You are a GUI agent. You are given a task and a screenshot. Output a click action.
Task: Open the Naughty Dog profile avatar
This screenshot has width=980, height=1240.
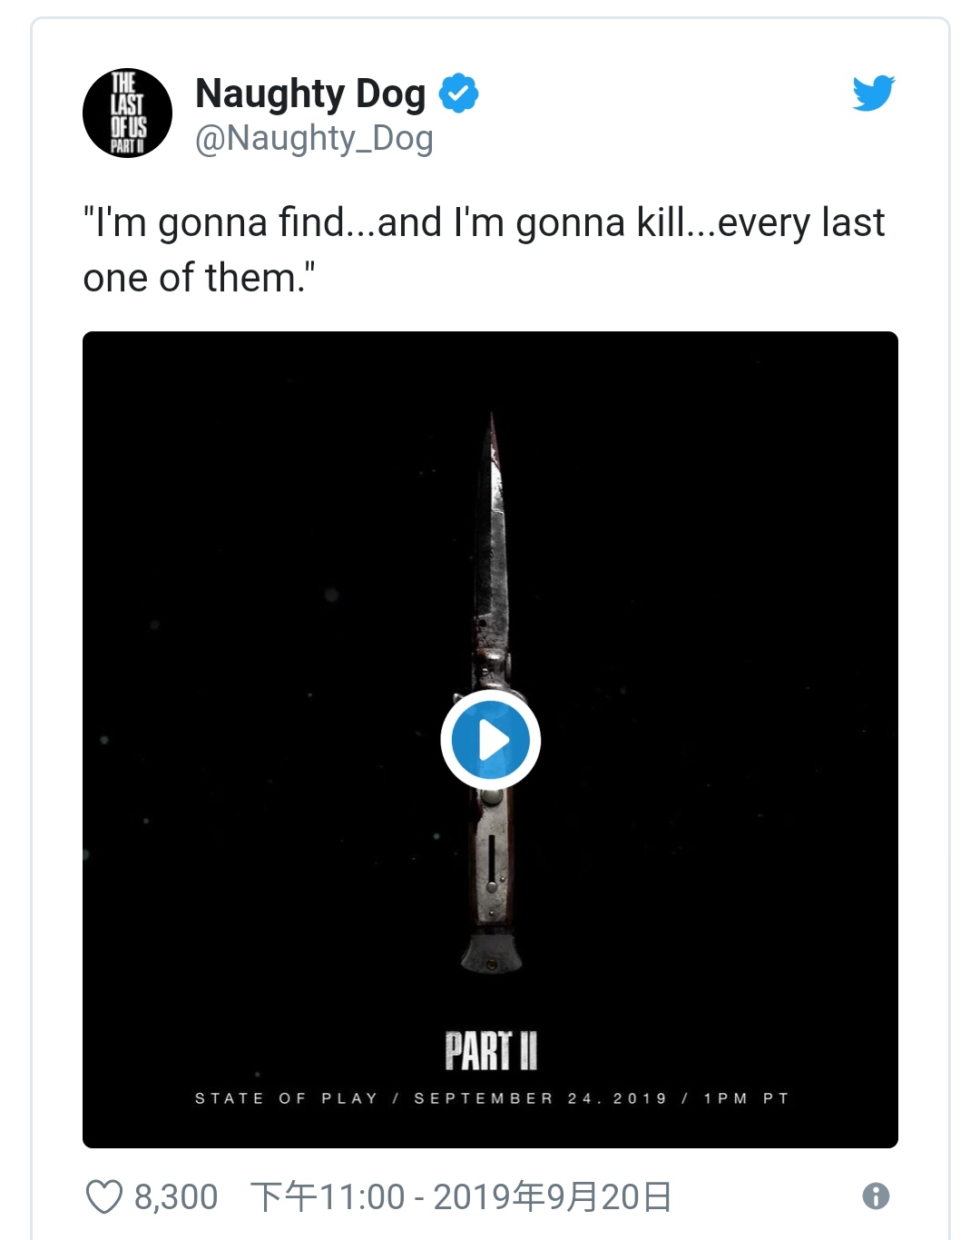coord(127,113)
